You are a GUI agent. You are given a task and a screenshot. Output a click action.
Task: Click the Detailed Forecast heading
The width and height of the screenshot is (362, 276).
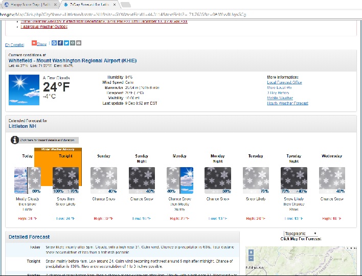click(x=29, y=237)
